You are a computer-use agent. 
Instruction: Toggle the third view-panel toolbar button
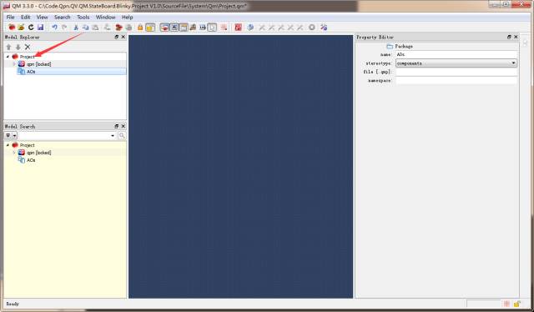click(x=184, y=28)
